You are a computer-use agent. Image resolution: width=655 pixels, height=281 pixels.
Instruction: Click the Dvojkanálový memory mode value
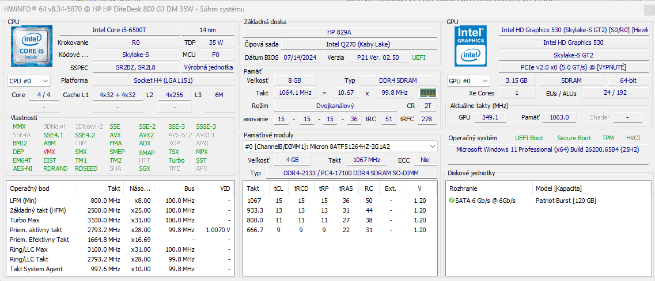335,106
